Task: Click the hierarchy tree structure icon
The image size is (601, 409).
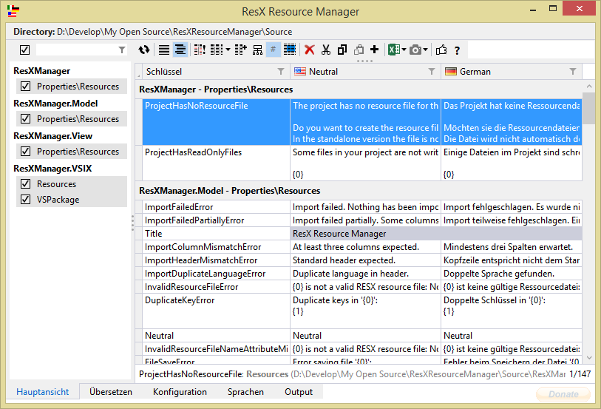Action: [x=257, y=50]
